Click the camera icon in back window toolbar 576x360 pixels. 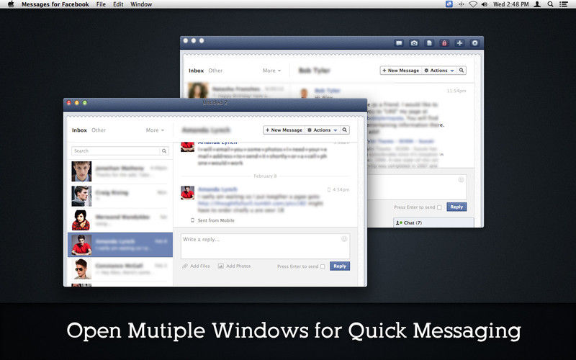pos(414,43)
